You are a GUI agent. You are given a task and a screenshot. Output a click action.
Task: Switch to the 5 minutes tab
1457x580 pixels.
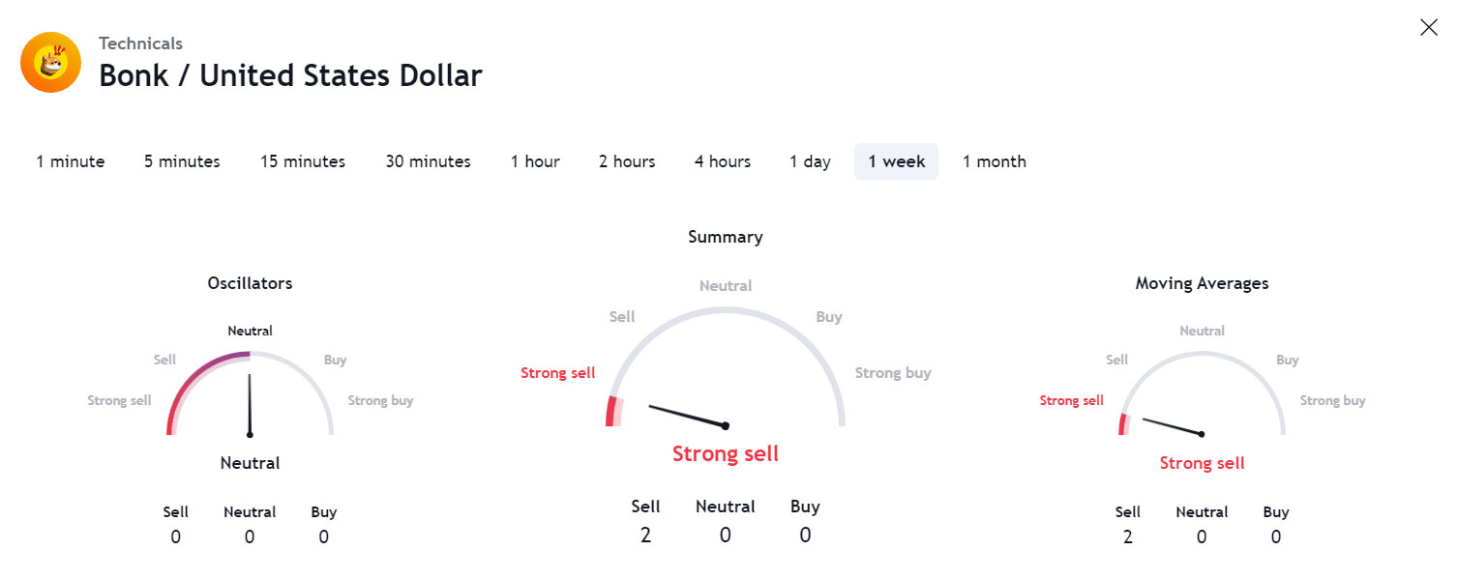coord(182,161)
